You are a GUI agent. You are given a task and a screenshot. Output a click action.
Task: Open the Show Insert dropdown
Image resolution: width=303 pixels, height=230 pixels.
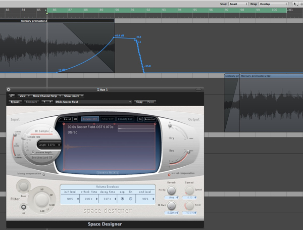[73, 96]
